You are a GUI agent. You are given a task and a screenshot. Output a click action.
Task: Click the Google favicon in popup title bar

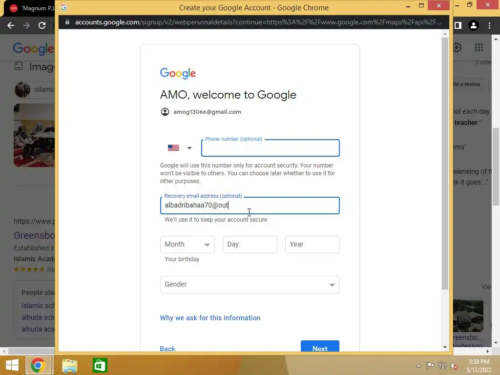(x=63, y=7)
